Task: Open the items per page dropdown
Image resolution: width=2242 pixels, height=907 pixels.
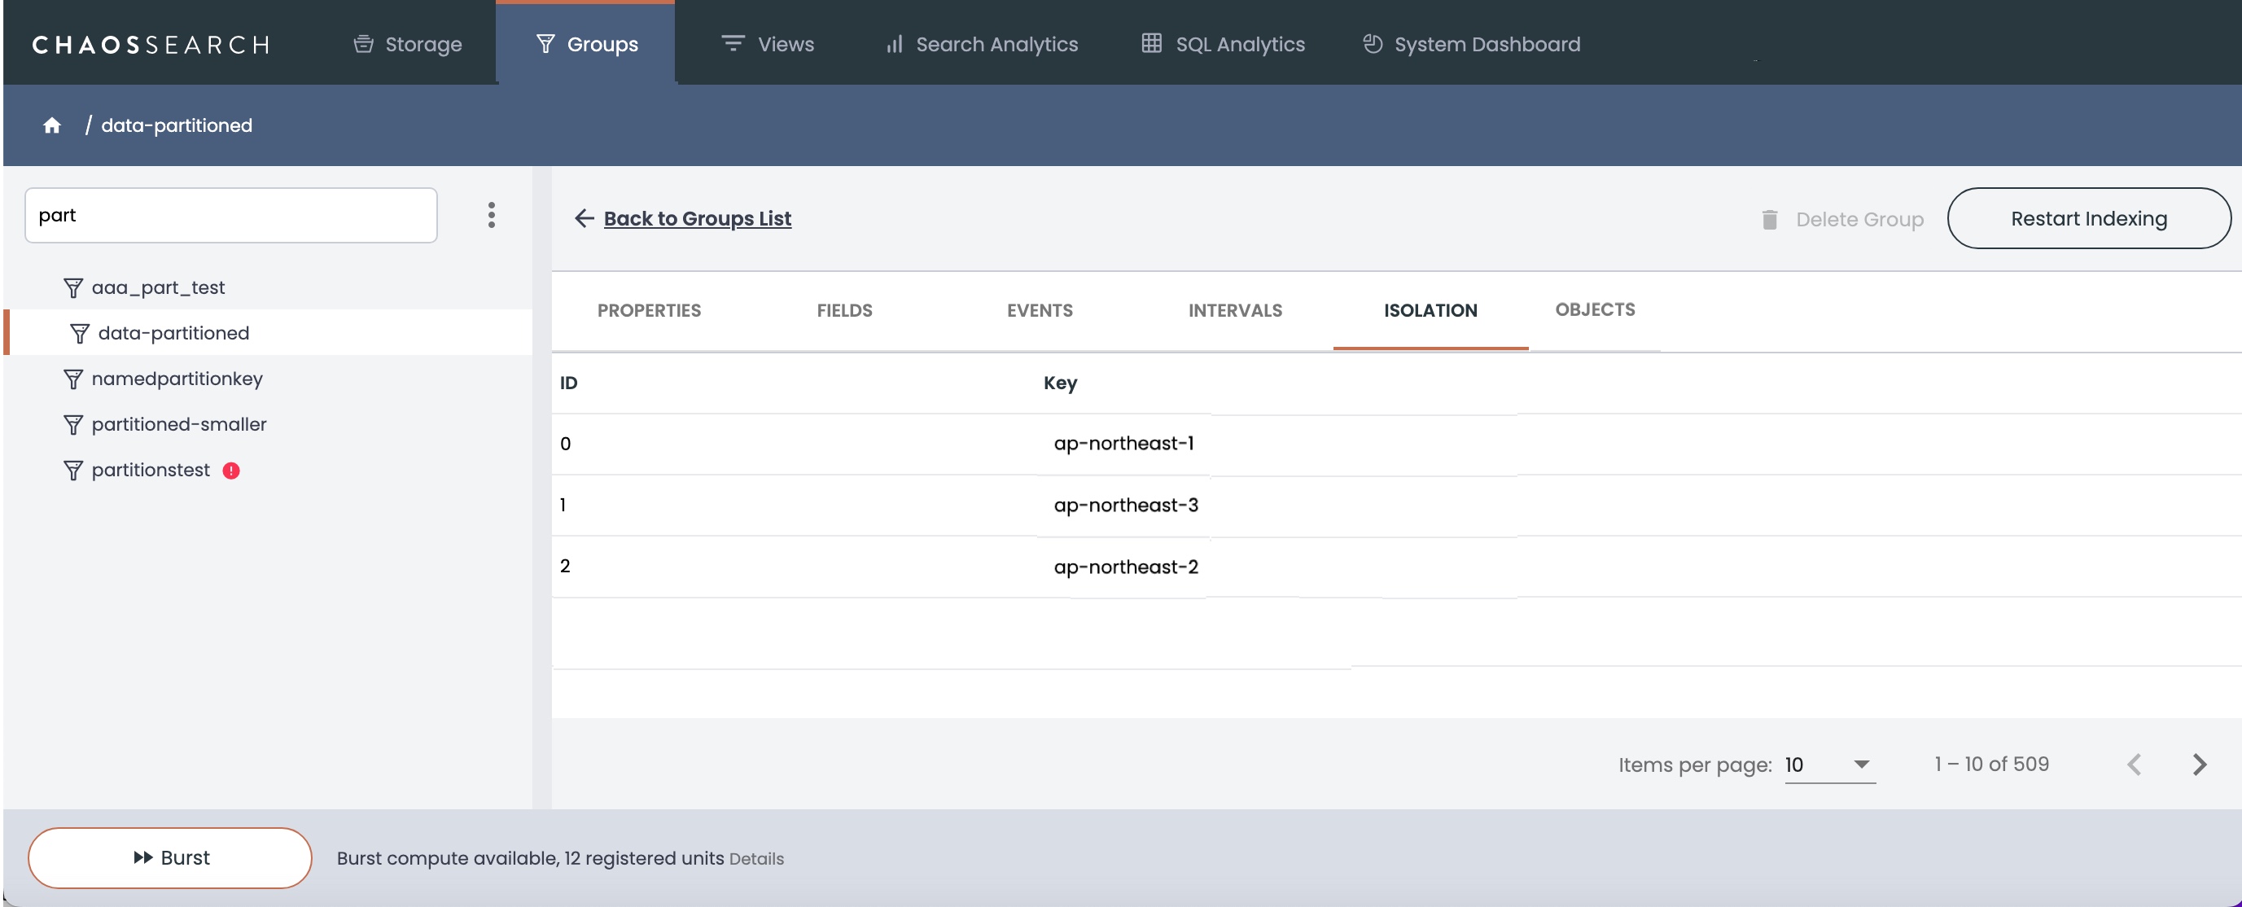Action: 1829,765
